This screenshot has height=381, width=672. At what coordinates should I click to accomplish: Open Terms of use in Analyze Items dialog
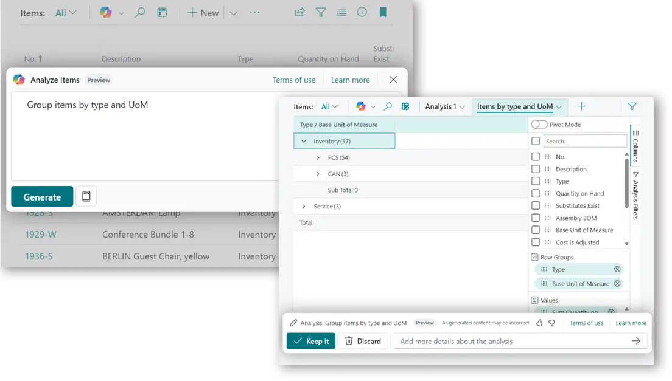point(293,80)
